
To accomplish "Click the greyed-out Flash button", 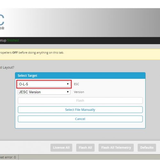I will coord(80,100).
